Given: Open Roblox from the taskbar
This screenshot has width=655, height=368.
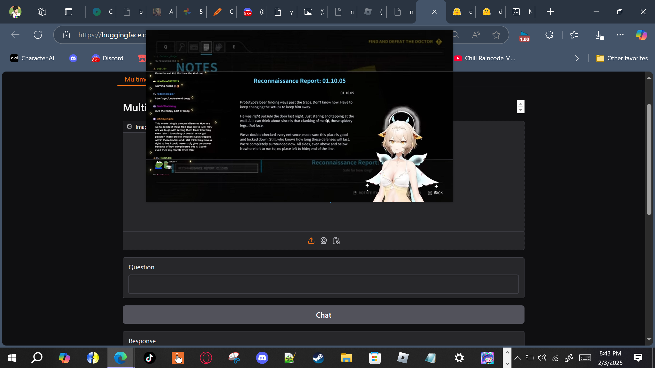Looking at the screenshot, I should [x=403, y=358].
